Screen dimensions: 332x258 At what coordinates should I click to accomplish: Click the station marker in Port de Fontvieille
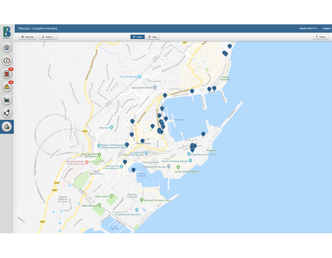[134, 170]
